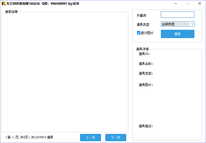Close the 东方团伙查询器 window
This screenshot has height=143, width=206.
click(199, 4)
